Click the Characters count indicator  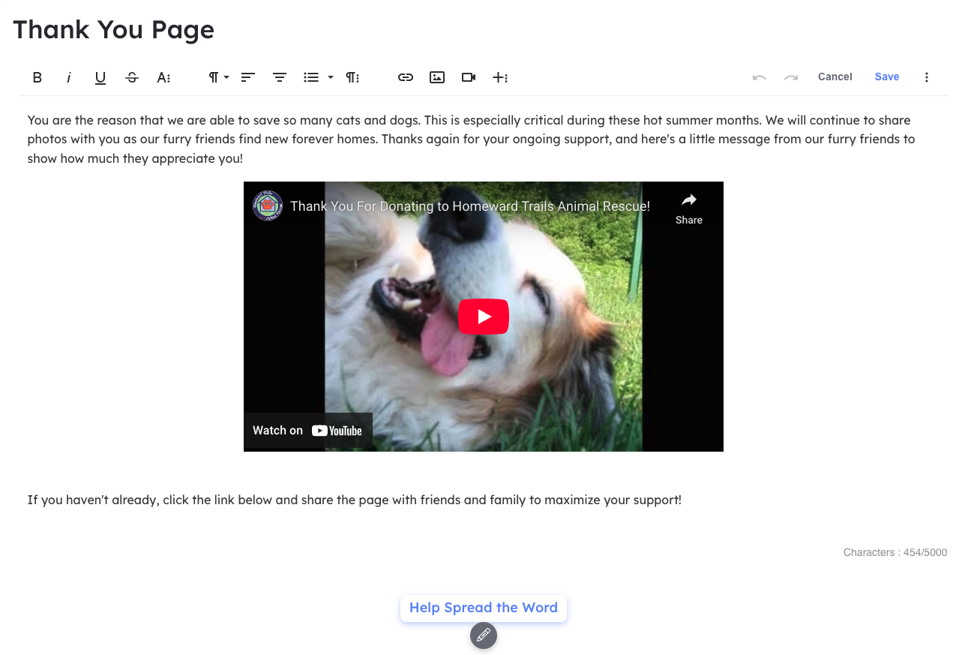pos(895,552)
